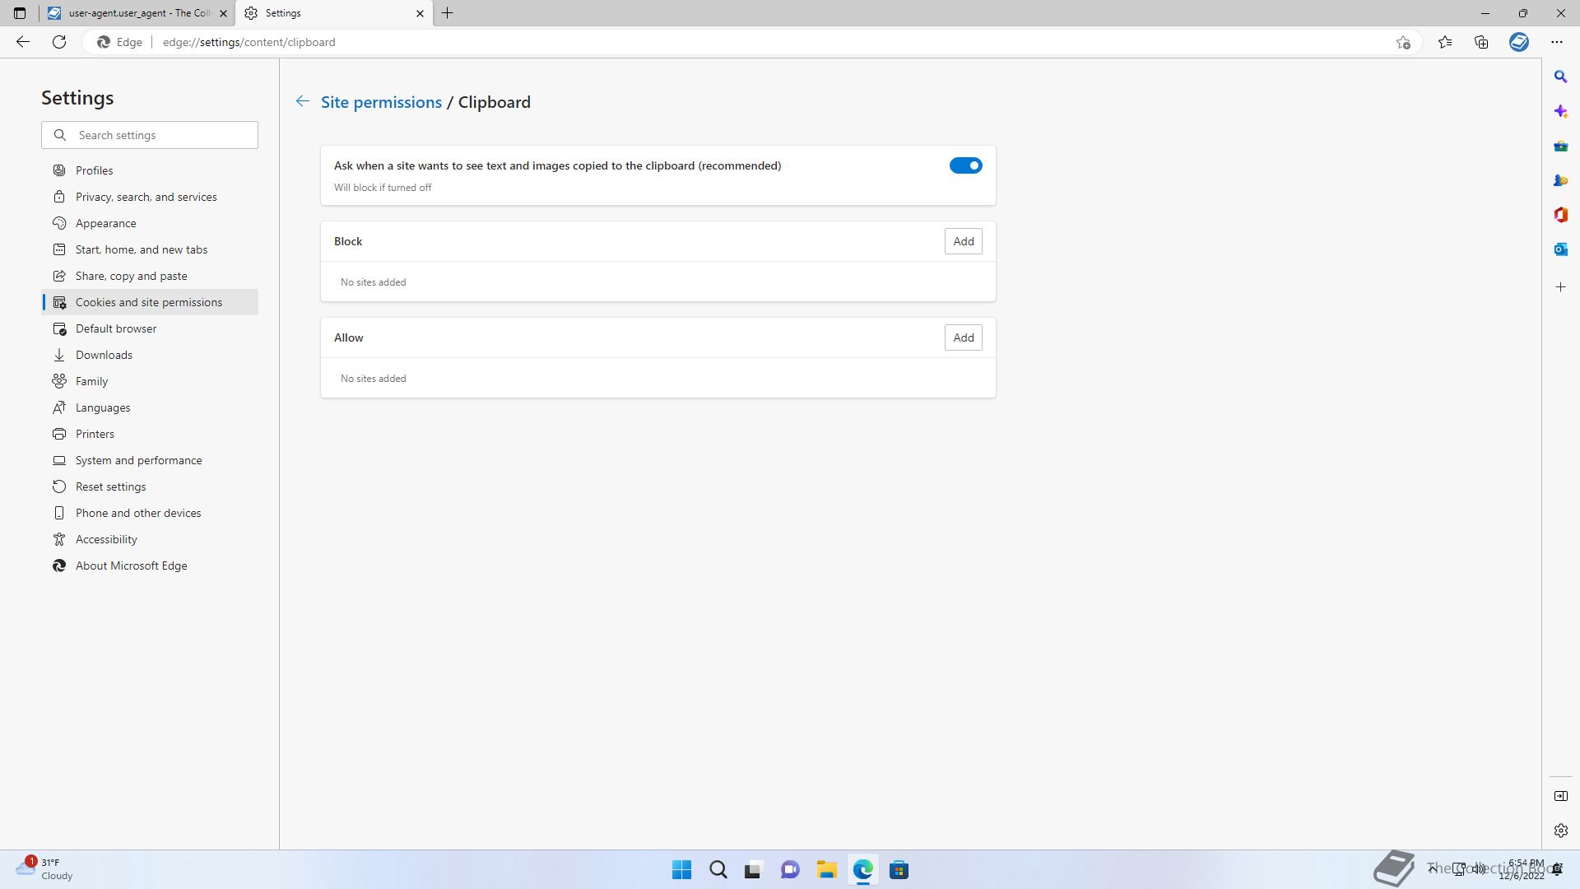
Task: Open Accessibility settings
Action: pos(150,539)
